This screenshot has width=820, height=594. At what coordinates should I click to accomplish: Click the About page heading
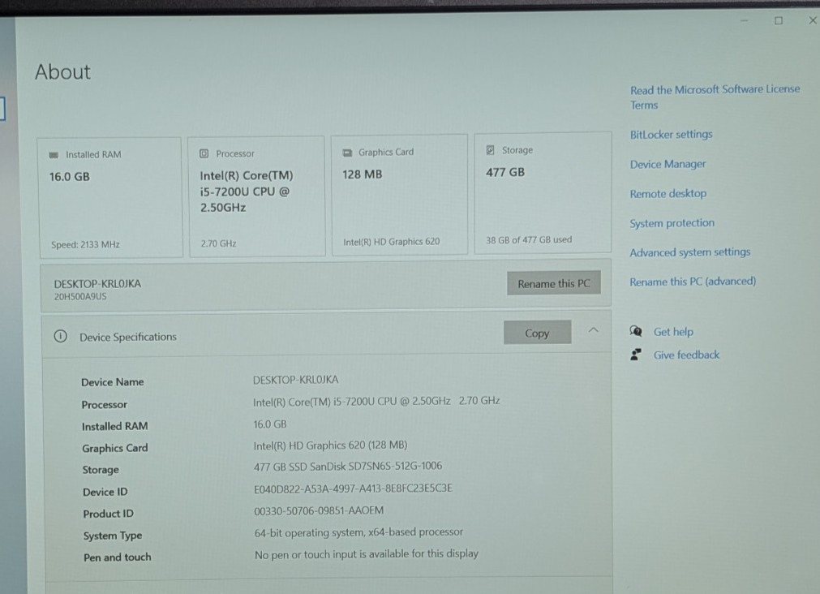[62, 71]
